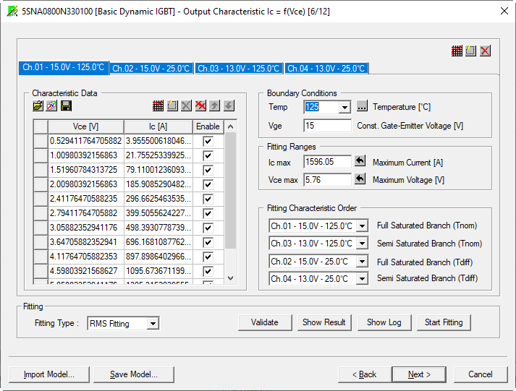This screenshot has height=391, width=516.
Task: Click the red X delete icon above data table
Action: tap(200, 106)
